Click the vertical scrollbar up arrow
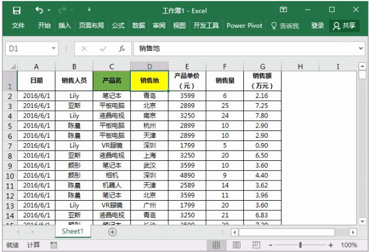Image resolution: width=369 pixels, height=252 pixels. pos(363,66)
